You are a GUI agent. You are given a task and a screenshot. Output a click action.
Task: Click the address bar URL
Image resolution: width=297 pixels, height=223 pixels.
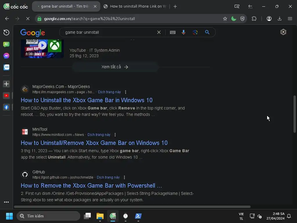click(x=89, y=19)
